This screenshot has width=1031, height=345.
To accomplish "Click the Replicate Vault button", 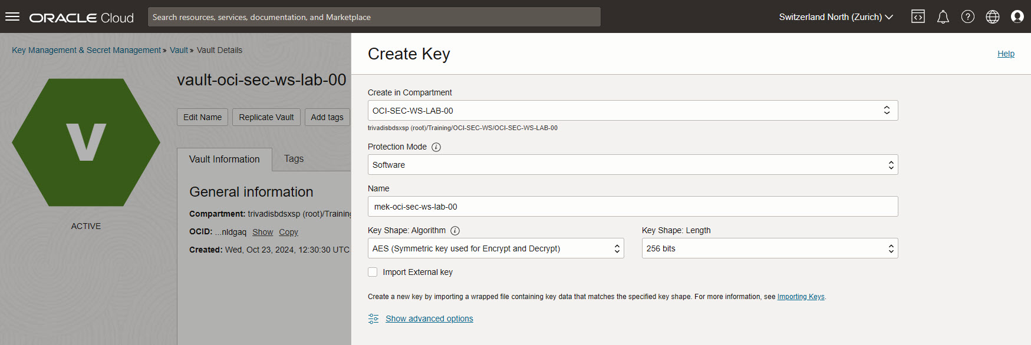I will [266, 117].
